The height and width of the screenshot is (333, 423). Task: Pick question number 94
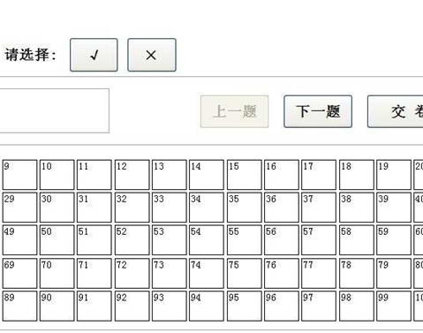[x=207, y=306]
